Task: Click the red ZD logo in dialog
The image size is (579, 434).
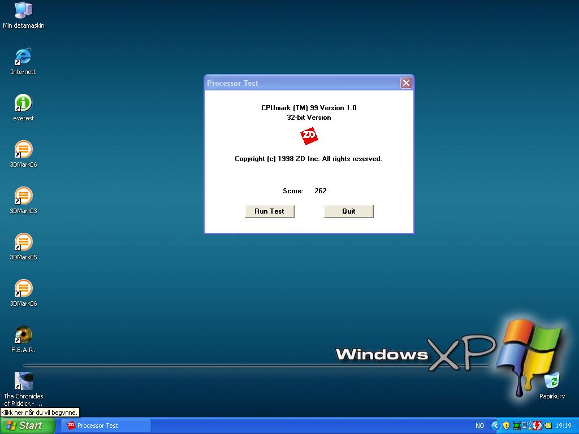Action: [x=309, y=136]
